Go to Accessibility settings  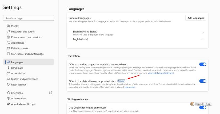(29, 73)
